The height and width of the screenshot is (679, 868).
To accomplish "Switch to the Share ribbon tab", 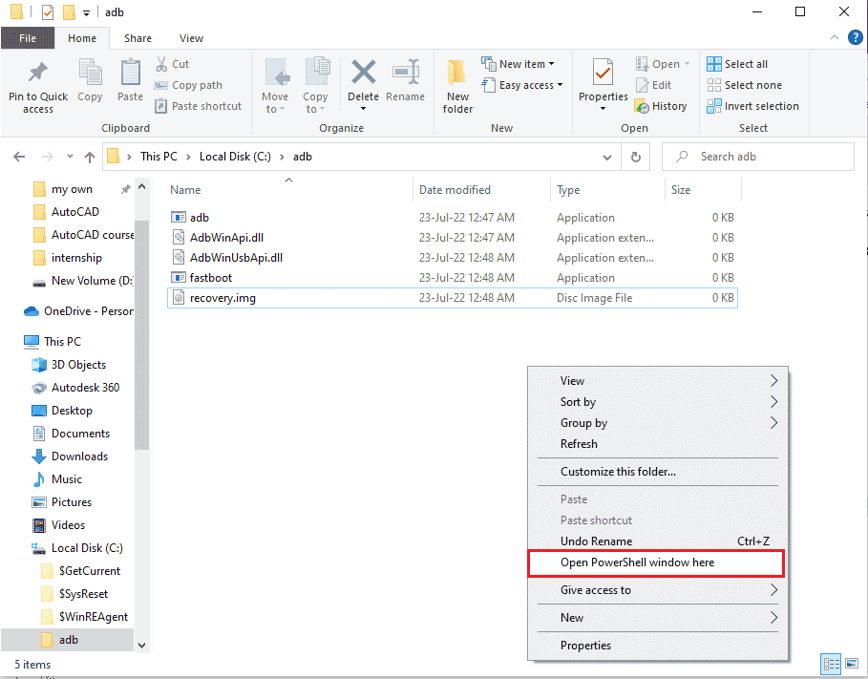I will click(138, 38).
